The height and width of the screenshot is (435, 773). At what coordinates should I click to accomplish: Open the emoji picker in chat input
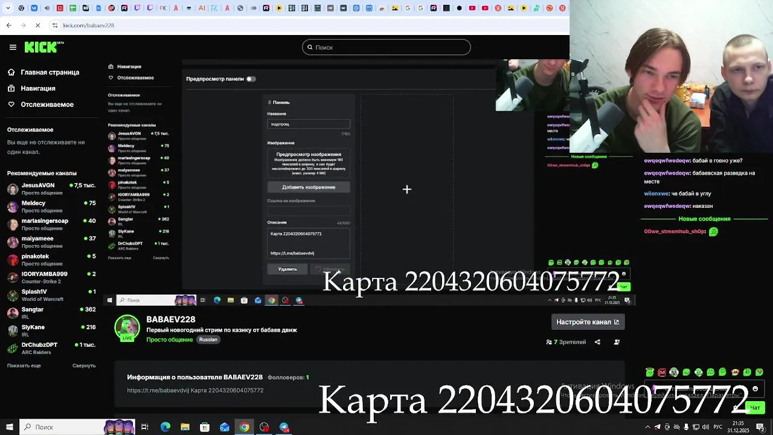pos(755,389)
